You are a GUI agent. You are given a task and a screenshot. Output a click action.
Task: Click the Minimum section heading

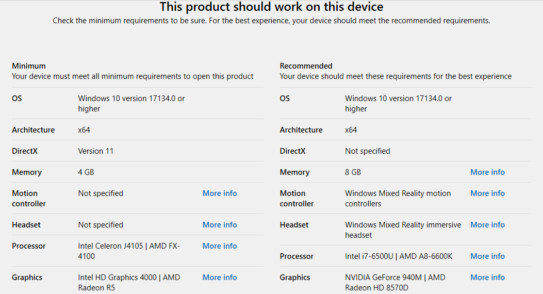29,66
